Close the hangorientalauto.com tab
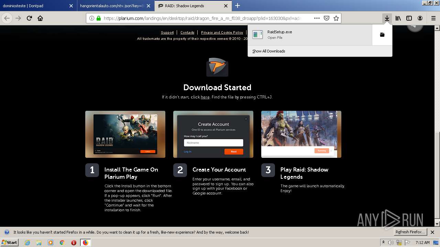 (148, 6)
